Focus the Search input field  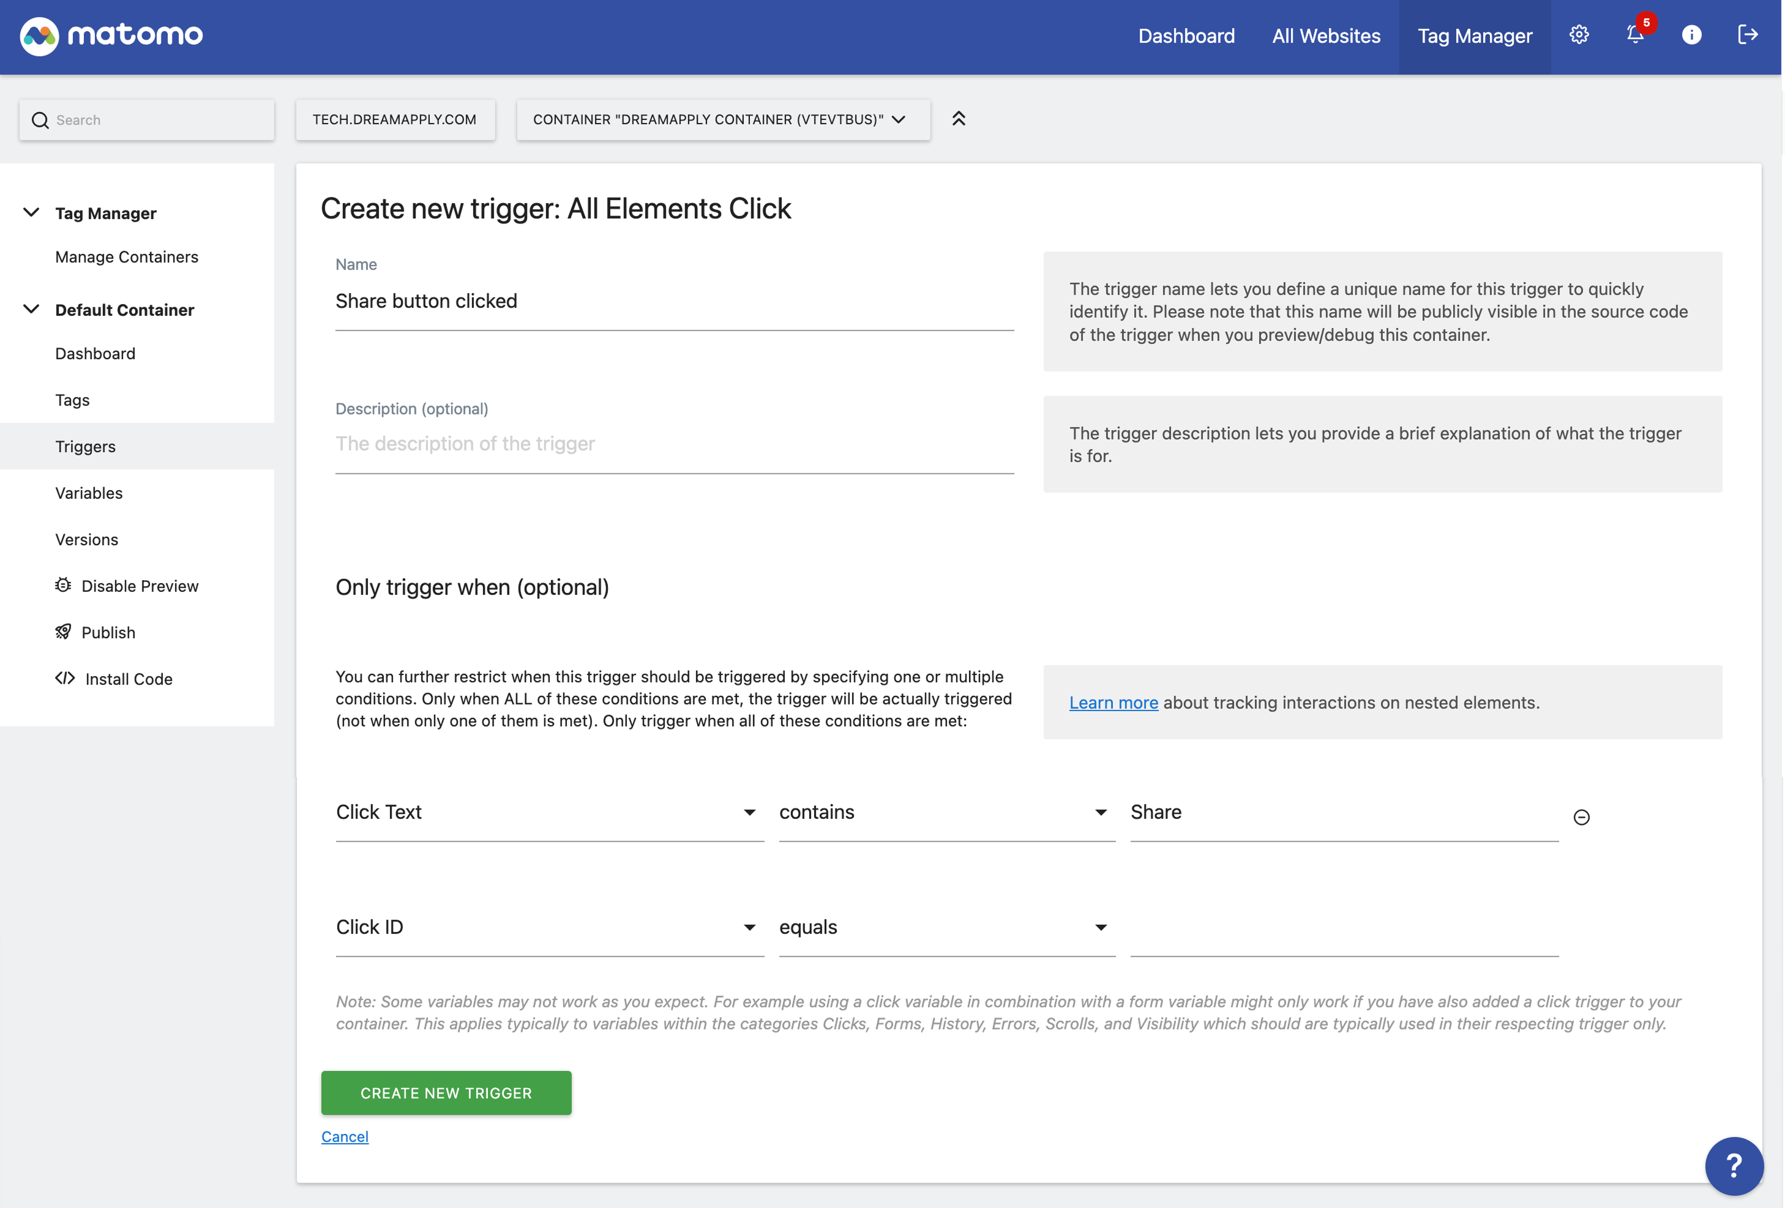tap(147, 120)
